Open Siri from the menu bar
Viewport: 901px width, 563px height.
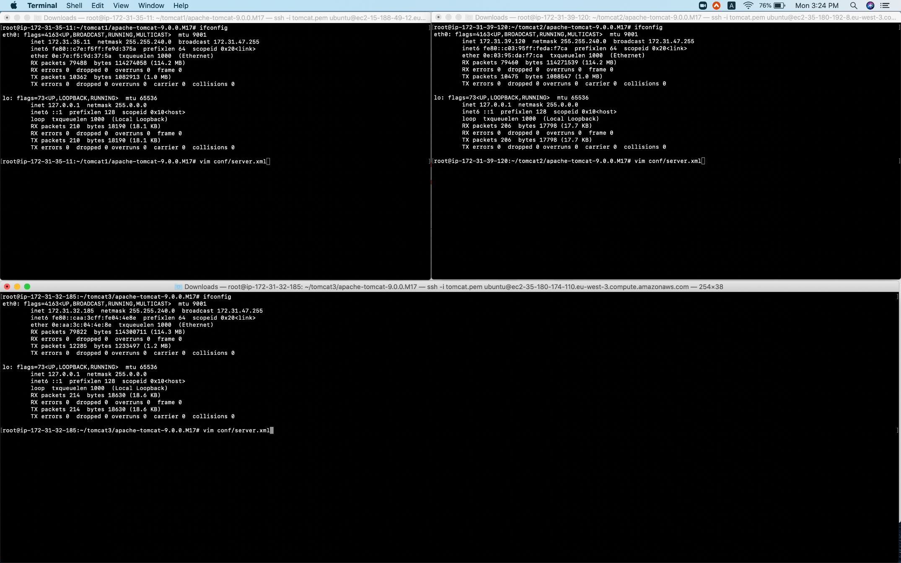[870, 5]
